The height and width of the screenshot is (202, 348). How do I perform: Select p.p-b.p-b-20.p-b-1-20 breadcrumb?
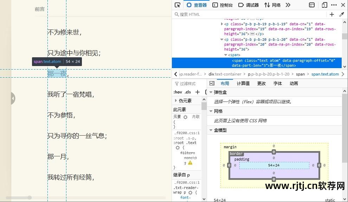[269, 74]
